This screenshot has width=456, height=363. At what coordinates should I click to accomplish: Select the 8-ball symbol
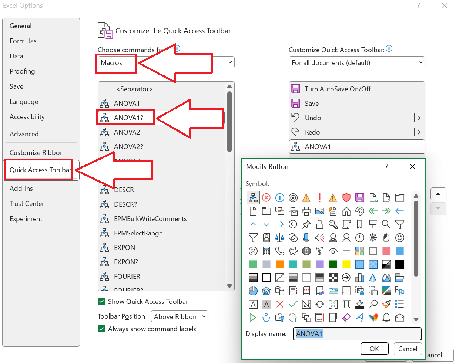tap(306, 251)
